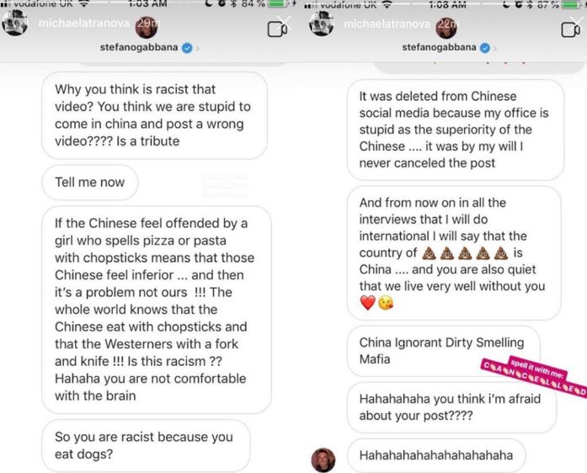Viewport: 587px width, 473px height.
Task: Tap stefanogabbana's profile picture in right header
Action: pyautogui.click(x=446, y=28)
